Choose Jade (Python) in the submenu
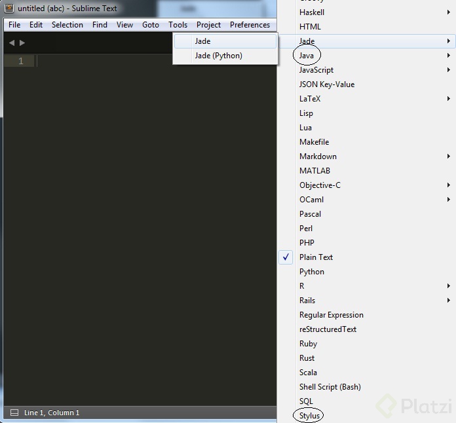 point(225,56)
